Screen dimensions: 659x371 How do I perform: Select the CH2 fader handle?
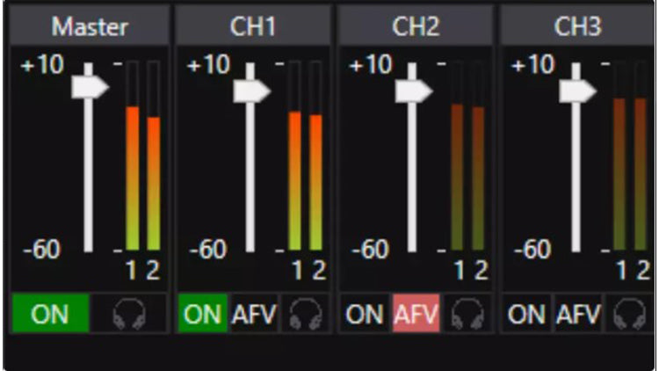(414, 91)
